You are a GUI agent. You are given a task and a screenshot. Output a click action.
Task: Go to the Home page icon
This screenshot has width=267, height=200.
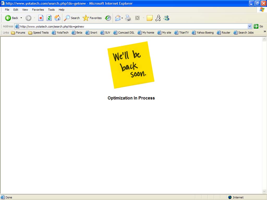tap(57, 18)
